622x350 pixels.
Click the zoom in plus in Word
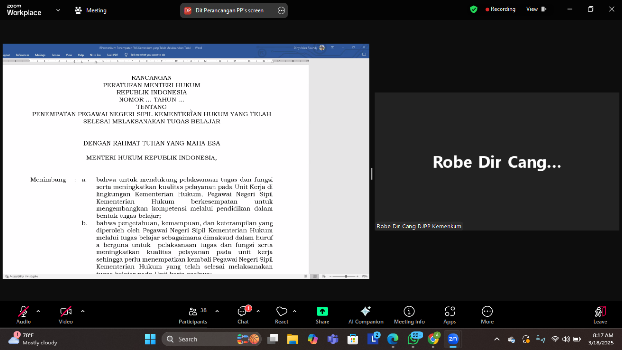click(357, 276)
